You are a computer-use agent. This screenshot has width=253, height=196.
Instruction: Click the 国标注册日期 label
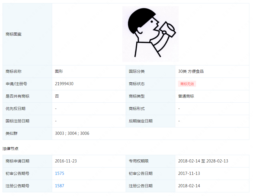[17, 121]
